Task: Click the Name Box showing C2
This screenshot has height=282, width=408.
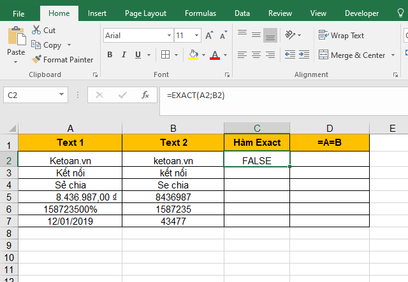Action: click(38, 95)
